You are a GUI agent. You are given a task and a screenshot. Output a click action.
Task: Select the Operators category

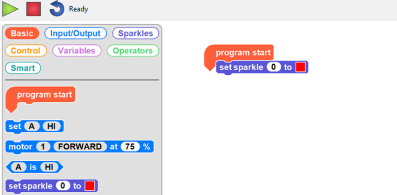point(133,51)
